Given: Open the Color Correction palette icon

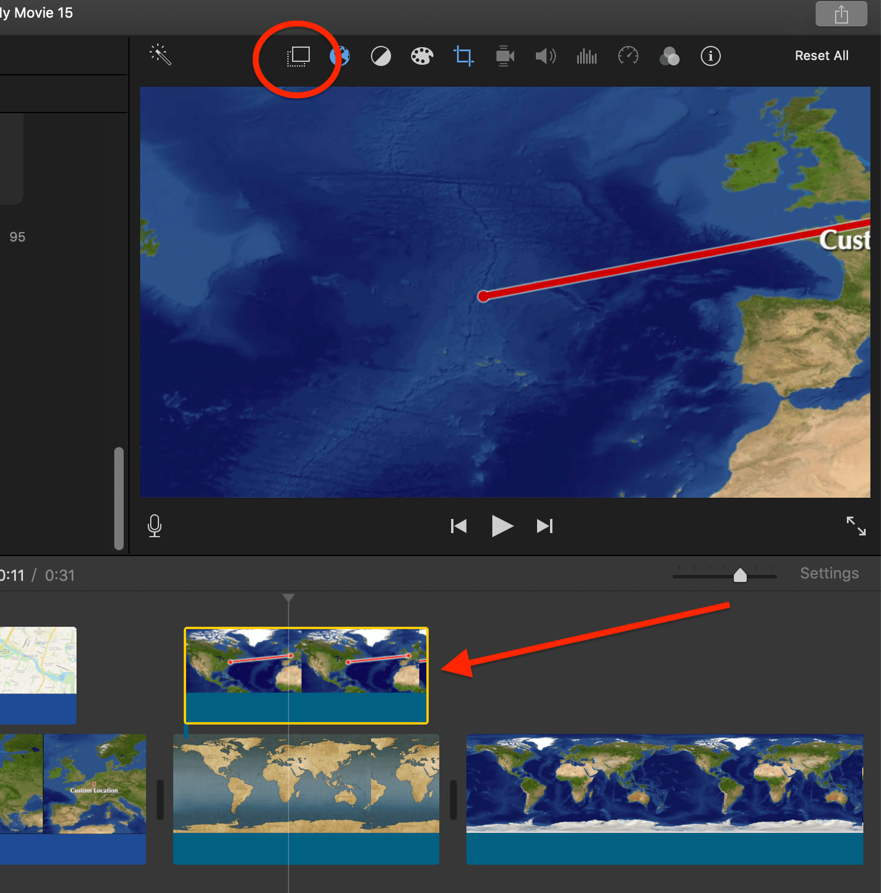Looking at the screenshot, I should (x=422, y=56).
